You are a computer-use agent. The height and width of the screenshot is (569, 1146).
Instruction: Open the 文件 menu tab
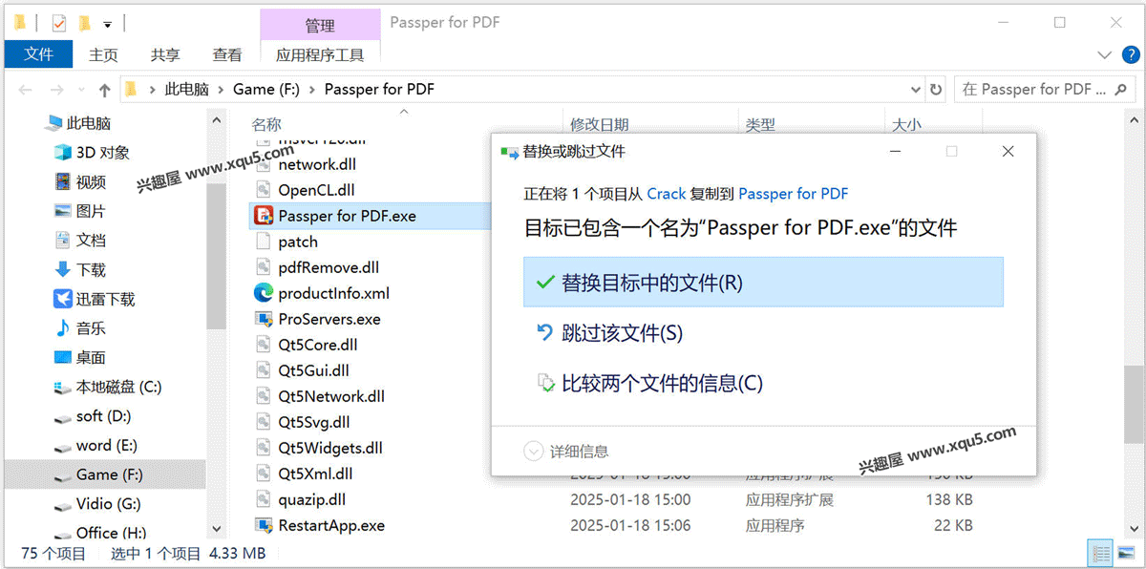(38, 54)
